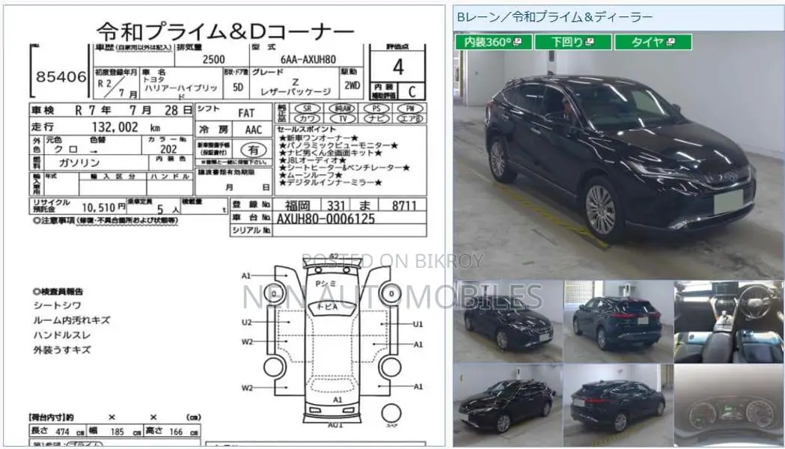Click the cargo height value 166
The image size is (785, 449).
(x=176, y=432)
